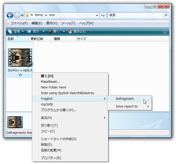The width and height of the screenshot is (176, 164).
Task: Sort by the 名前 column header
Action: (x=17, y=39)
